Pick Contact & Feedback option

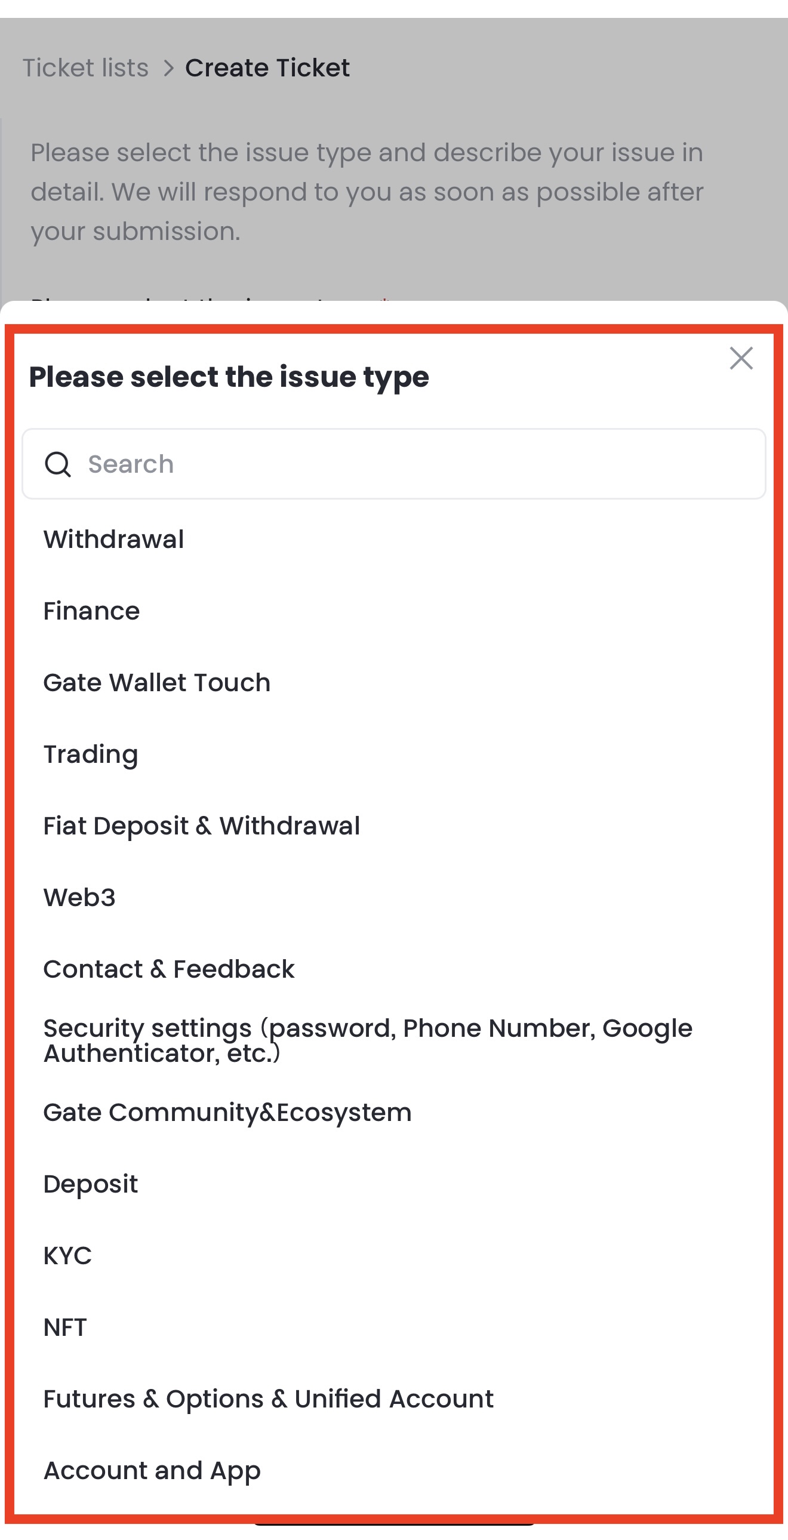click(x=168, y=969)
